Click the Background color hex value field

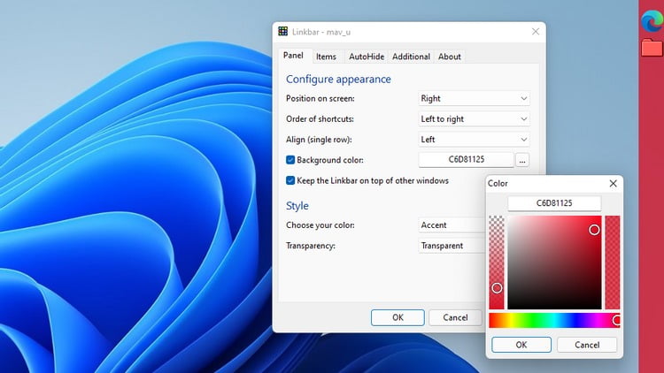[467, 160]
